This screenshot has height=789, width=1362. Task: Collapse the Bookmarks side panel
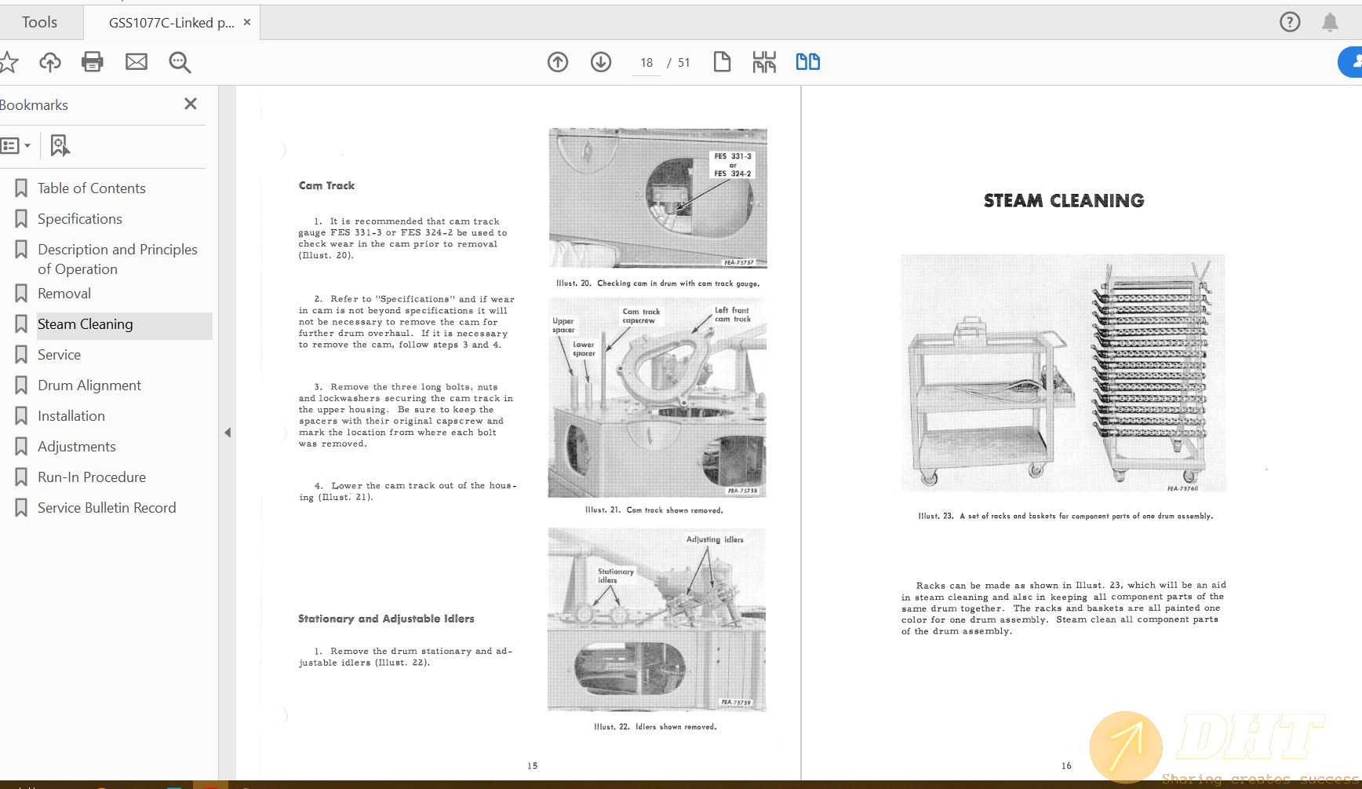(x=190, y=103)
